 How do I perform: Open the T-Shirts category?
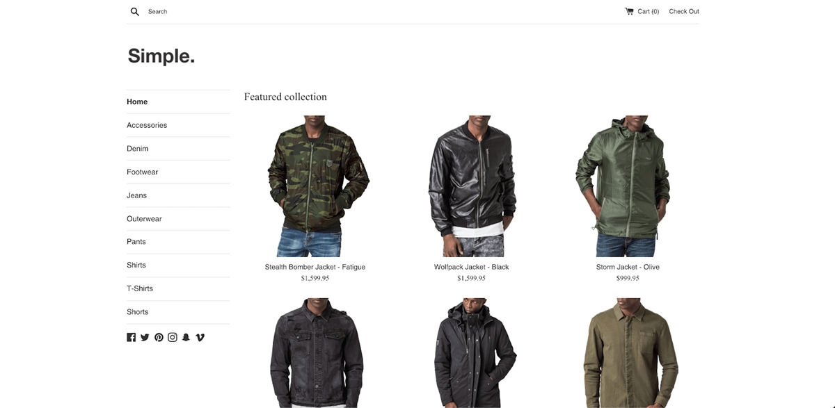tap(140, 288)
